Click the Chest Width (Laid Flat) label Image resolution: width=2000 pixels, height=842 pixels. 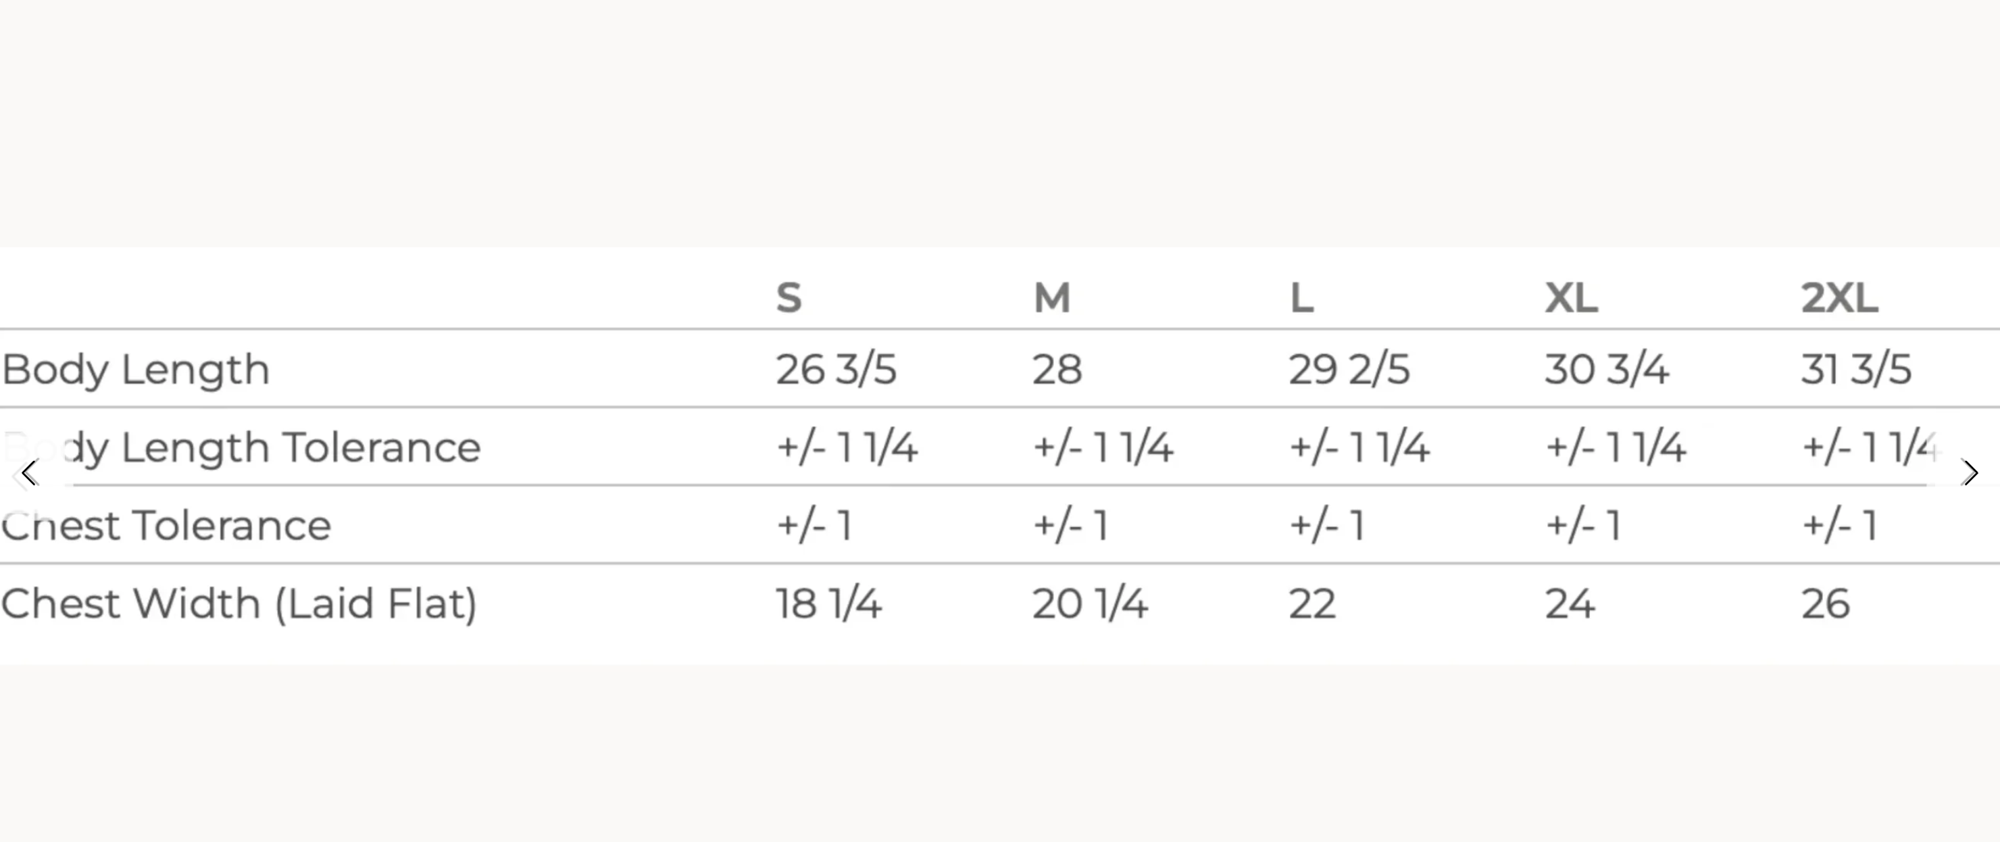(x=239, y=603)
